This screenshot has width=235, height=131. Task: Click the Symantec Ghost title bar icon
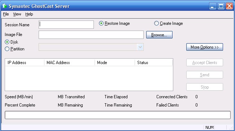point(4,6)
